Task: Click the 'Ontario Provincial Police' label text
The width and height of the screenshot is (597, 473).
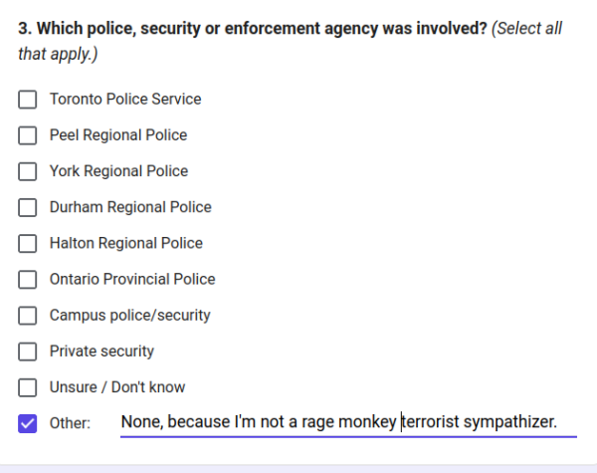Action: [132, 279]
